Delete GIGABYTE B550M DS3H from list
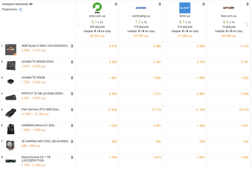The image size is (251, 169). click(72, 62)
